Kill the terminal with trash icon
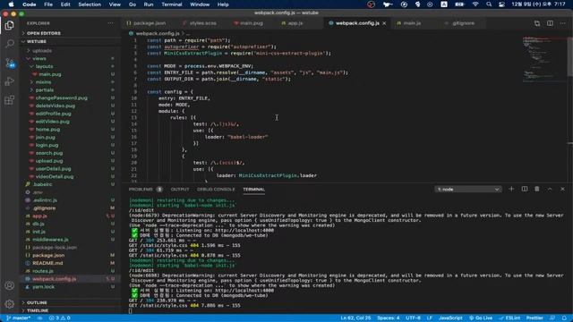Image resolution: width=573 pixels, height=322 pixels. (537, 189)
